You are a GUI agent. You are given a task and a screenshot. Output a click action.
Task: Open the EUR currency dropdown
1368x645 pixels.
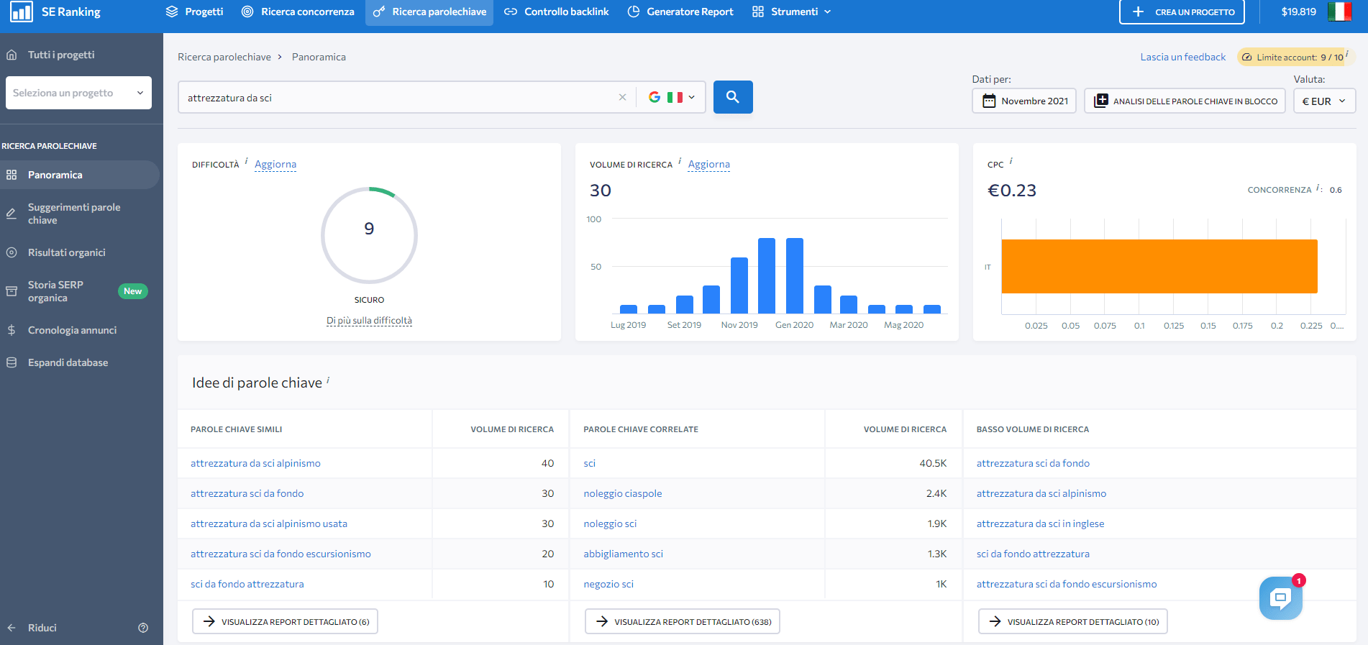click(x=1324, y=101)
